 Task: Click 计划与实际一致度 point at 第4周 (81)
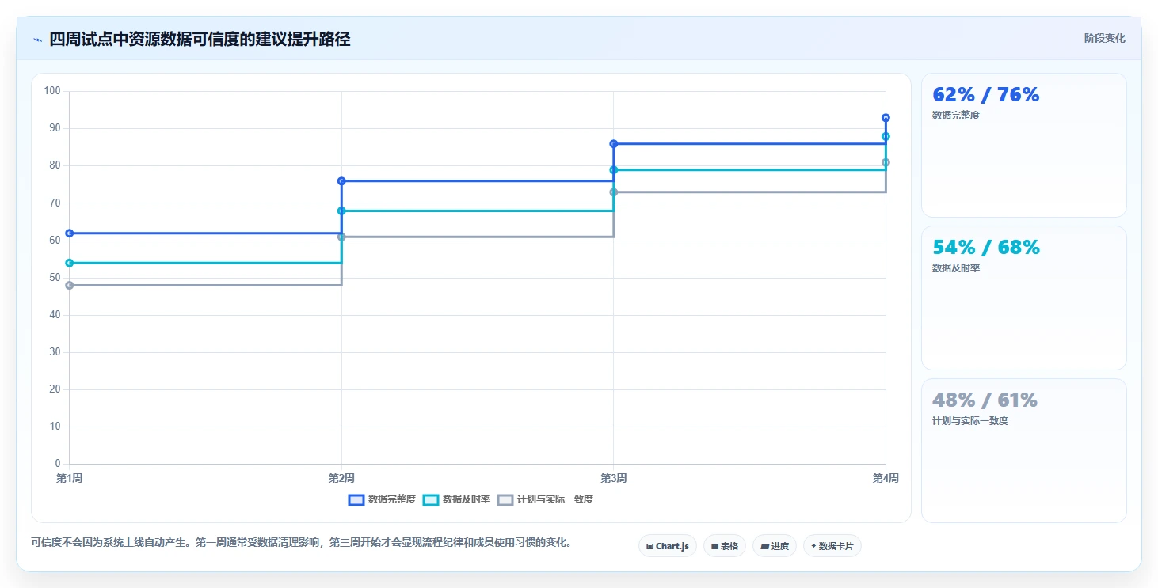pos(886,162)
